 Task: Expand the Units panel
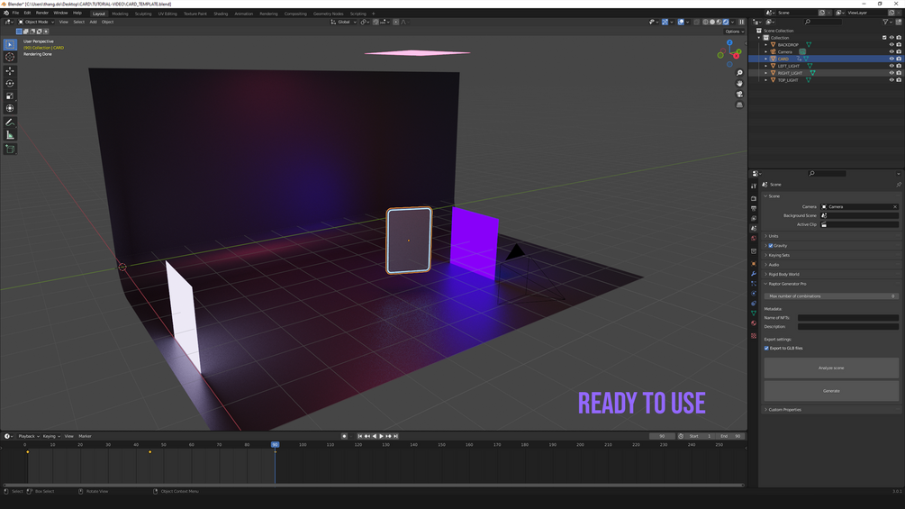(x=831, y=236)
